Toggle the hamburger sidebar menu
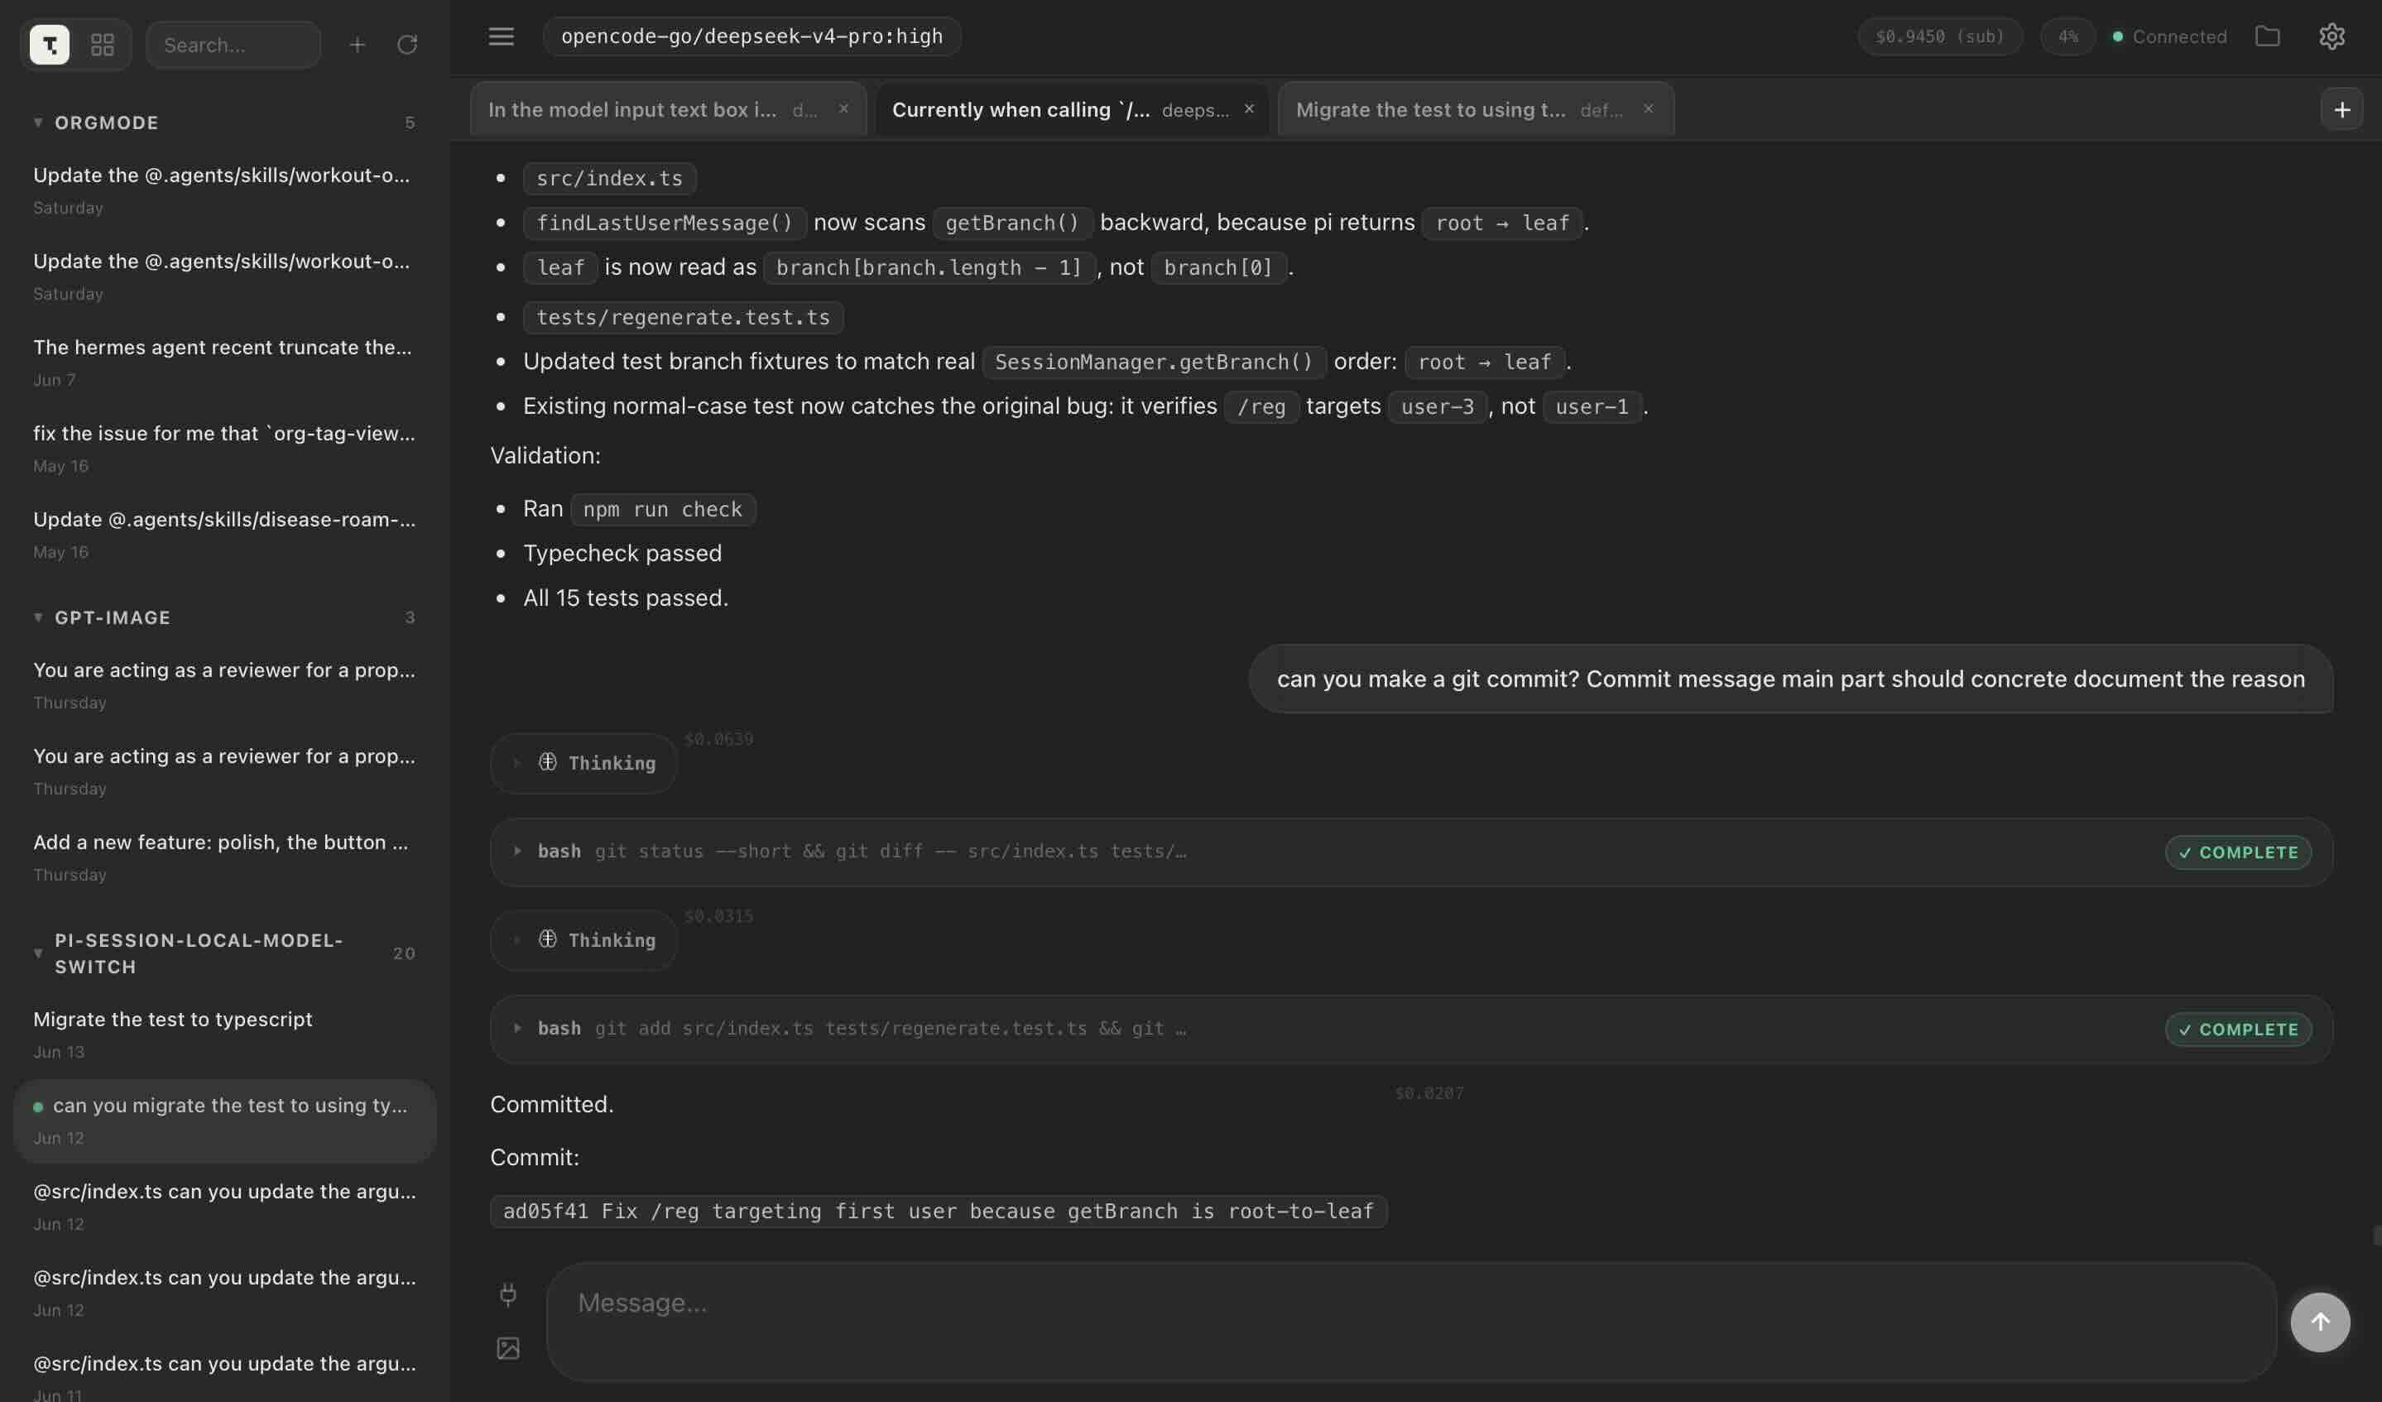This screenshot has height=1402, width=2382. [x=501, y=36]
